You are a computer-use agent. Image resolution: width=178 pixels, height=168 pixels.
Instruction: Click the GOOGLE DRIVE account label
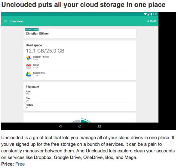[32, 30]
